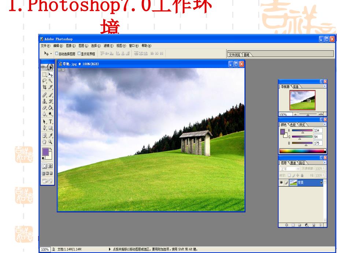Viewport: 337px width, 253px height.
Task: Switch to 样式 tab
Action: pos(302,125)
